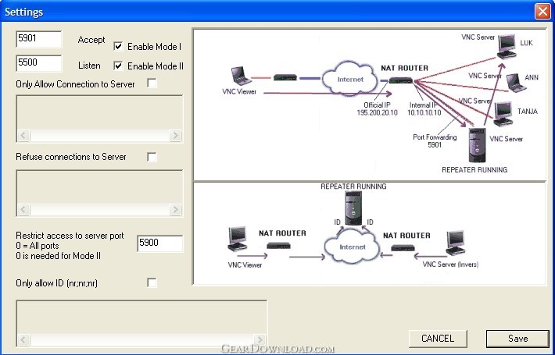Click right scroll arrow in allowed ID list
Image resolution: width=555 pixels, height=355 pixels.
pyautogui.click(x=260, y=340)
